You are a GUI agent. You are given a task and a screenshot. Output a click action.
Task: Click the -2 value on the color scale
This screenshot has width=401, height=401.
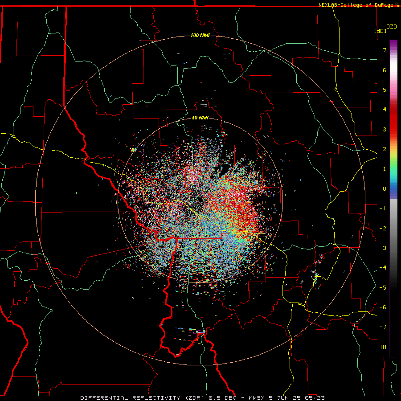383,229
